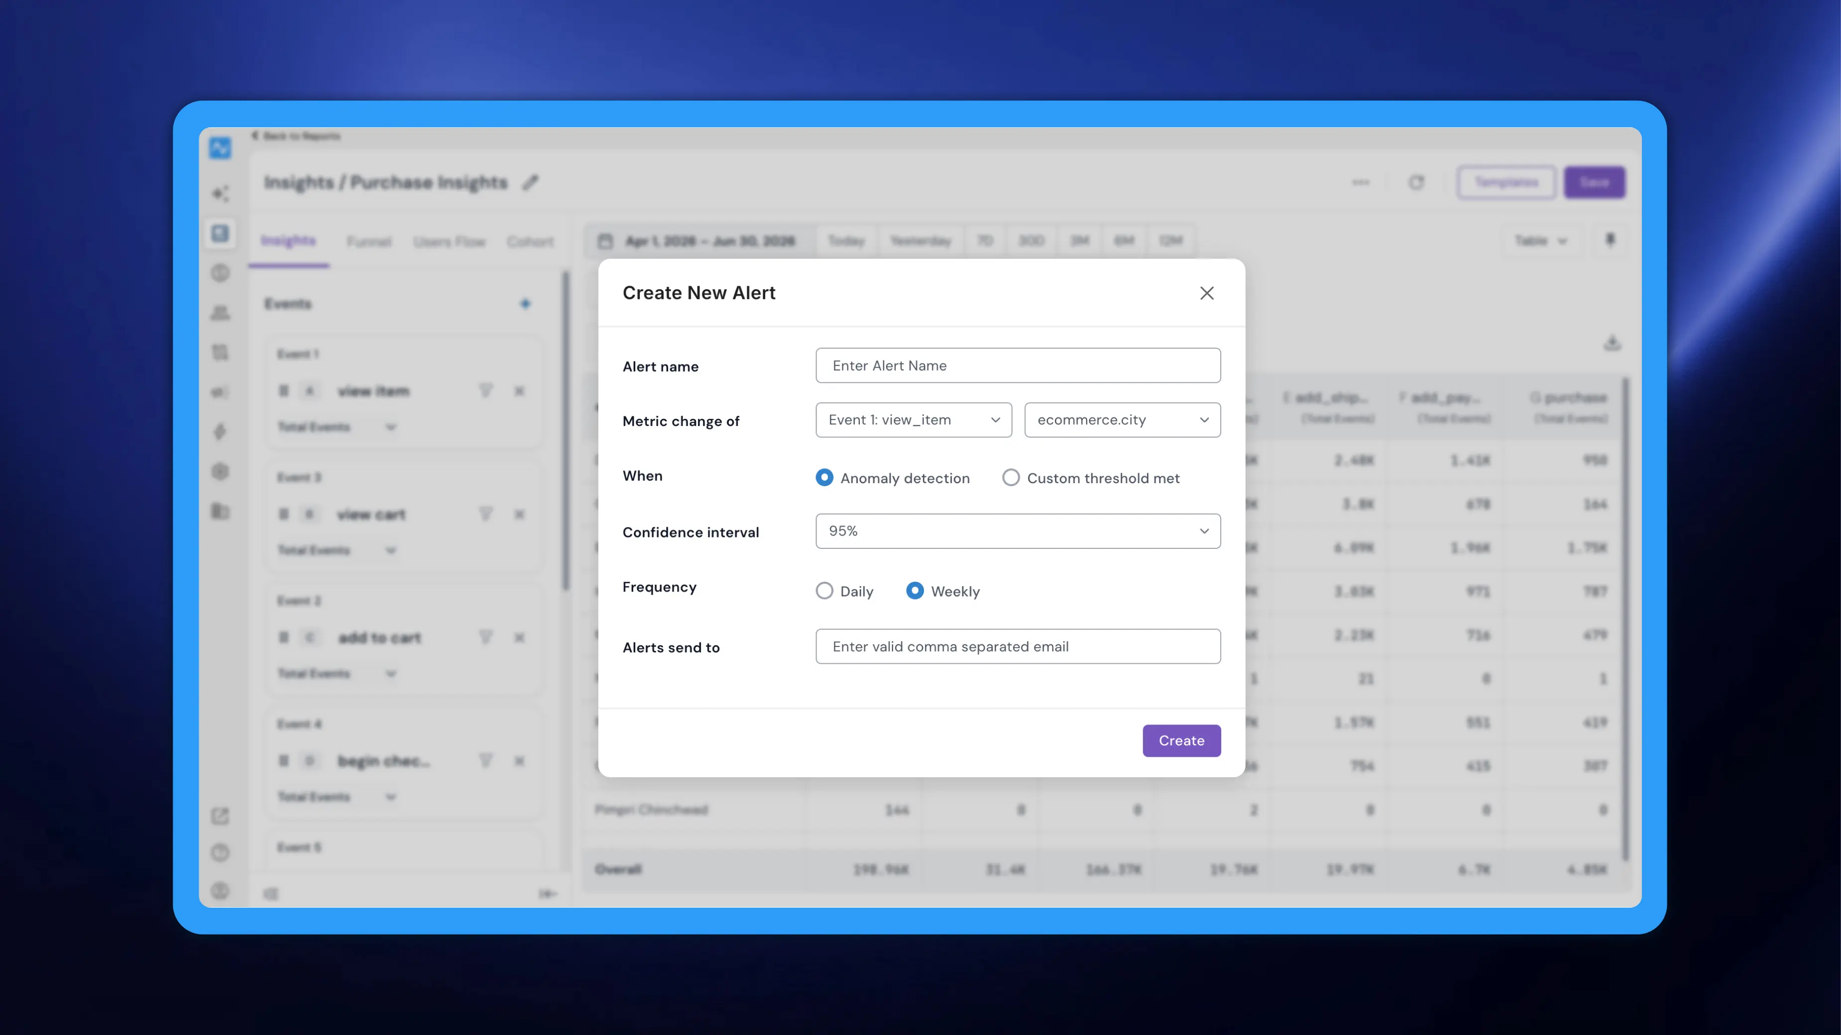Collapse the events panel with the arrow icon
Image resolution: width=1841 pixels, height=1035 pixels.
click(x=548, y=894)
